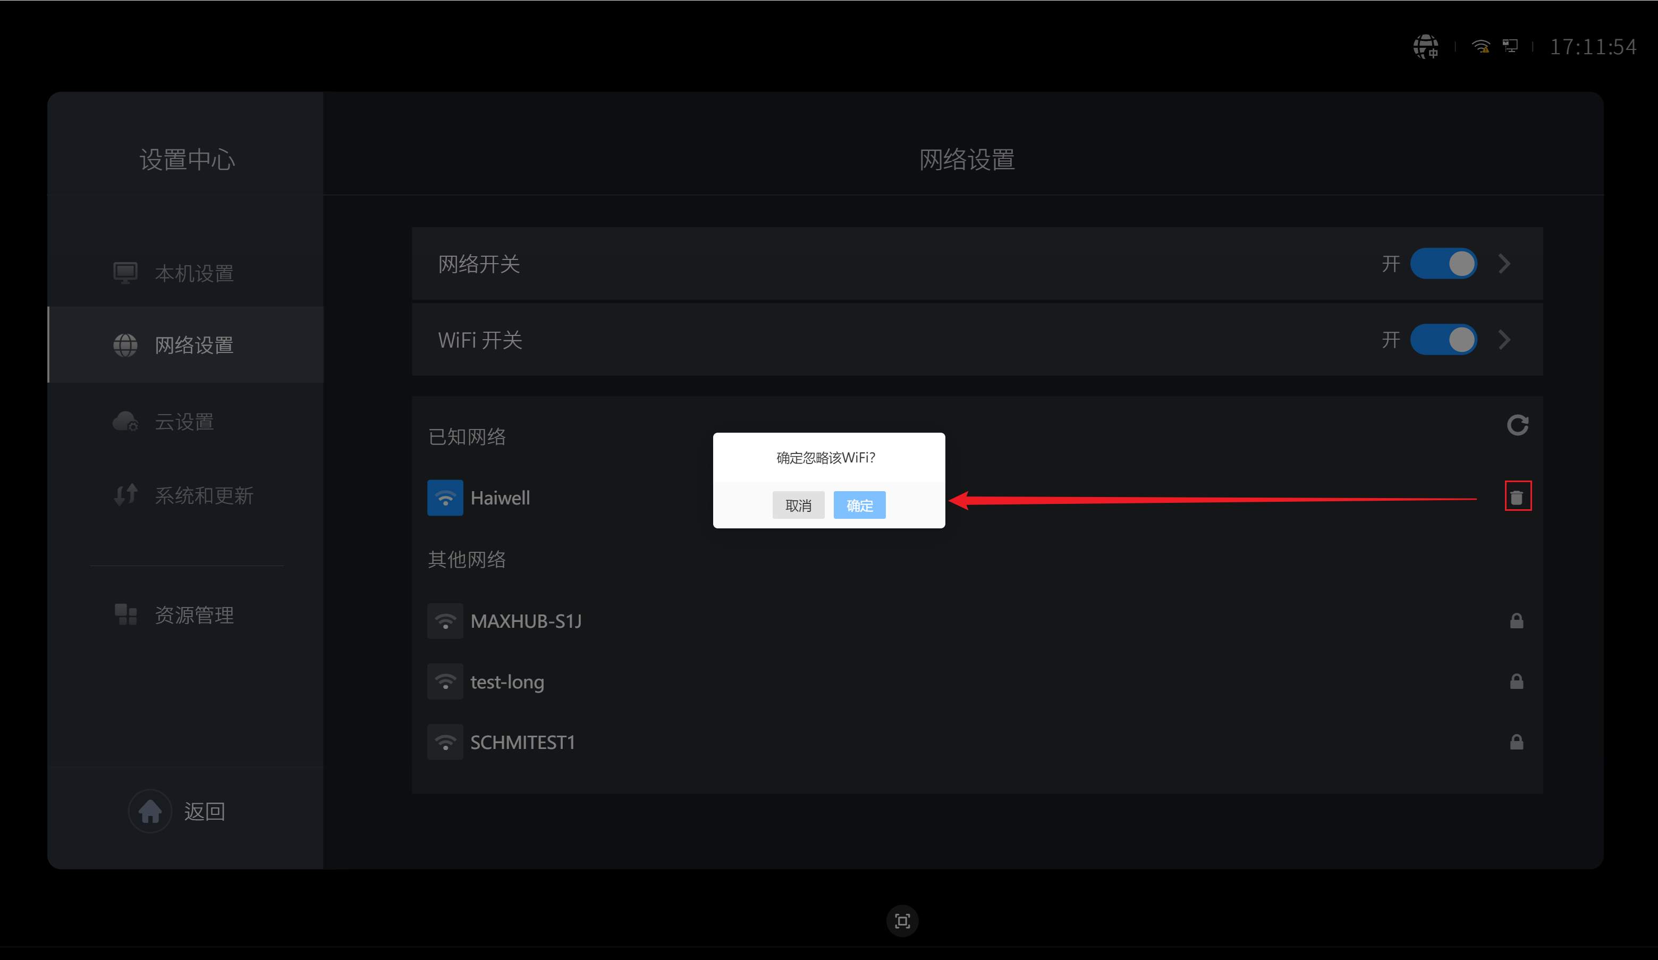This screenshot has height=960, width=1658.
Task: Open 本机设置 in sidebar
Action: point(185,272)
